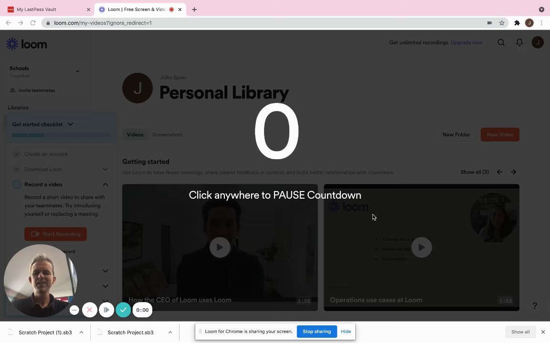Open the Chrome extensions puzzle icon

(x=517, y=23)
